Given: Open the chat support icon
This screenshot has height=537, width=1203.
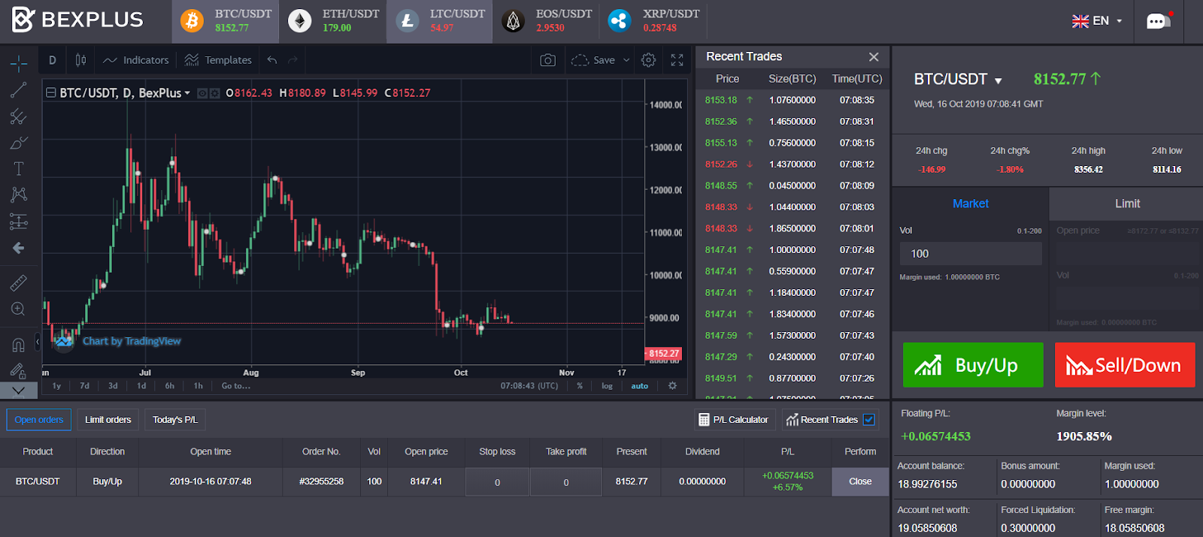Looking at the screenshot, I should tap(1159, 20).
